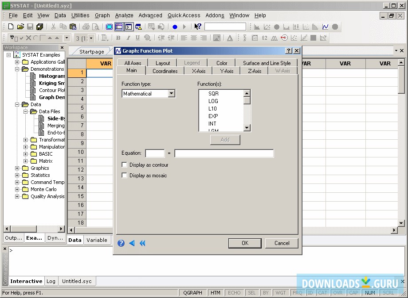Expand the Statistics folder in workspace tree
Screen dimensions: 408x298
(x=18, y=175)
